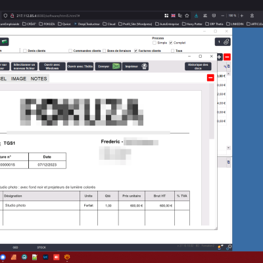Viewport: 263px width, 263px height.
Task: Open the CRÉAT' bookmarks folder
Action: pos(29,24)
